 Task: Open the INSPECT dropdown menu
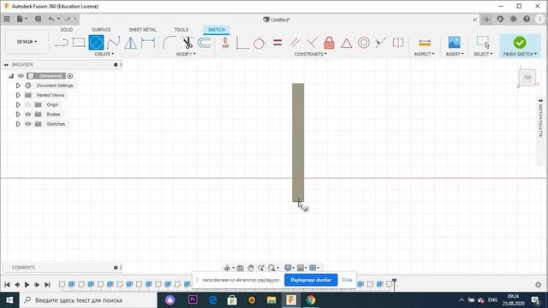point(424,54)
